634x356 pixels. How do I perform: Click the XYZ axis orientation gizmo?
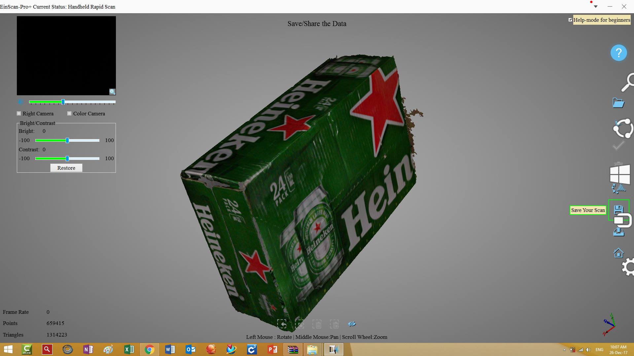coord(610,324)
